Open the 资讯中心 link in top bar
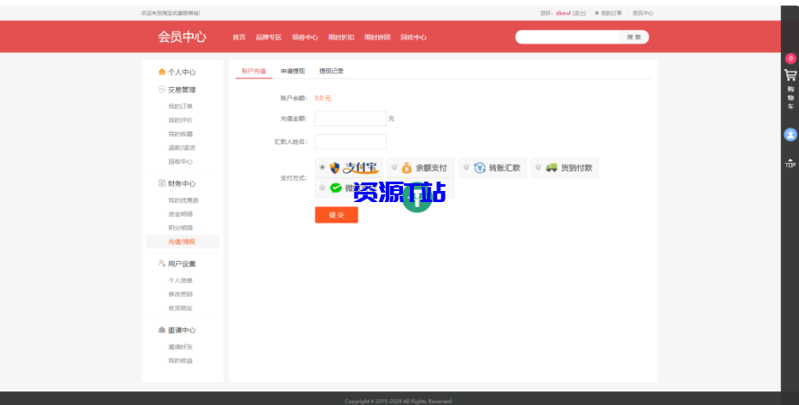This screenshot has height=405, width=799. [x=643, y=14]
